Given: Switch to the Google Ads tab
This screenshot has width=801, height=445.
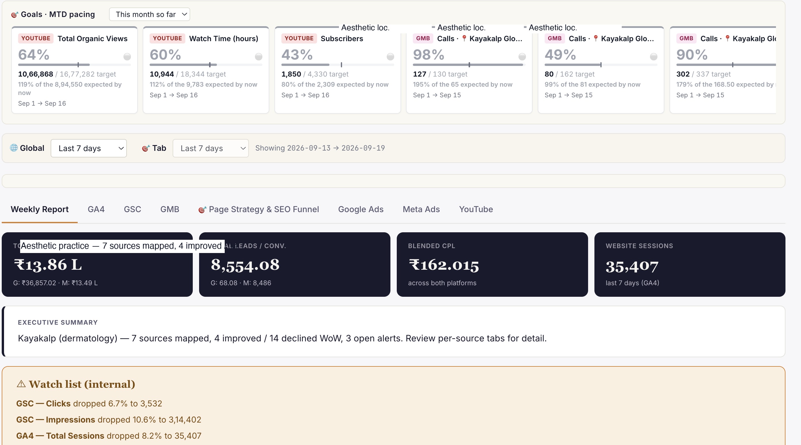Looking at the screenshot, I should coord(361,209).
